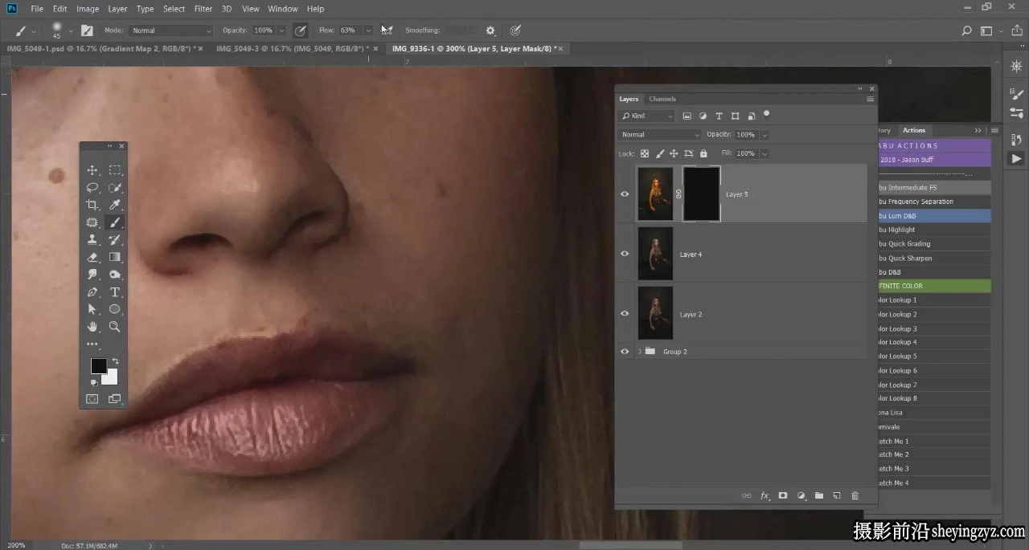Screen dimensions: 1029x550
Task: Open the brush Flow slider dropdown
Action: pos(368,31)
